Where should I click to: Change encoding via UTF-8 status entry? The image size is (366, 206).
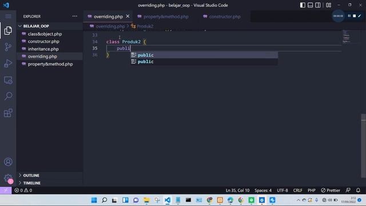tap(282, 191)
